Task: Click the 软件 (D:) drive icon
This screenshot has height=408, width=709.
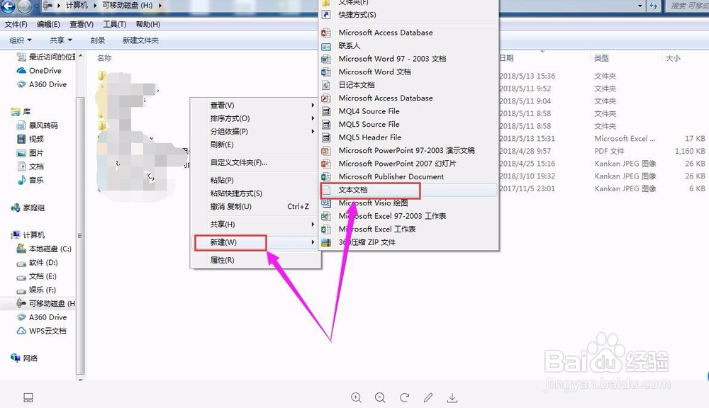Action: [21, 263]
